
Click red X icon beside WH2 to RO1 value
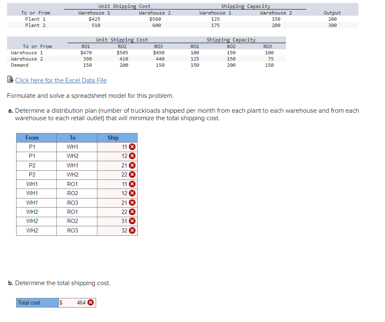pos(132,212)
